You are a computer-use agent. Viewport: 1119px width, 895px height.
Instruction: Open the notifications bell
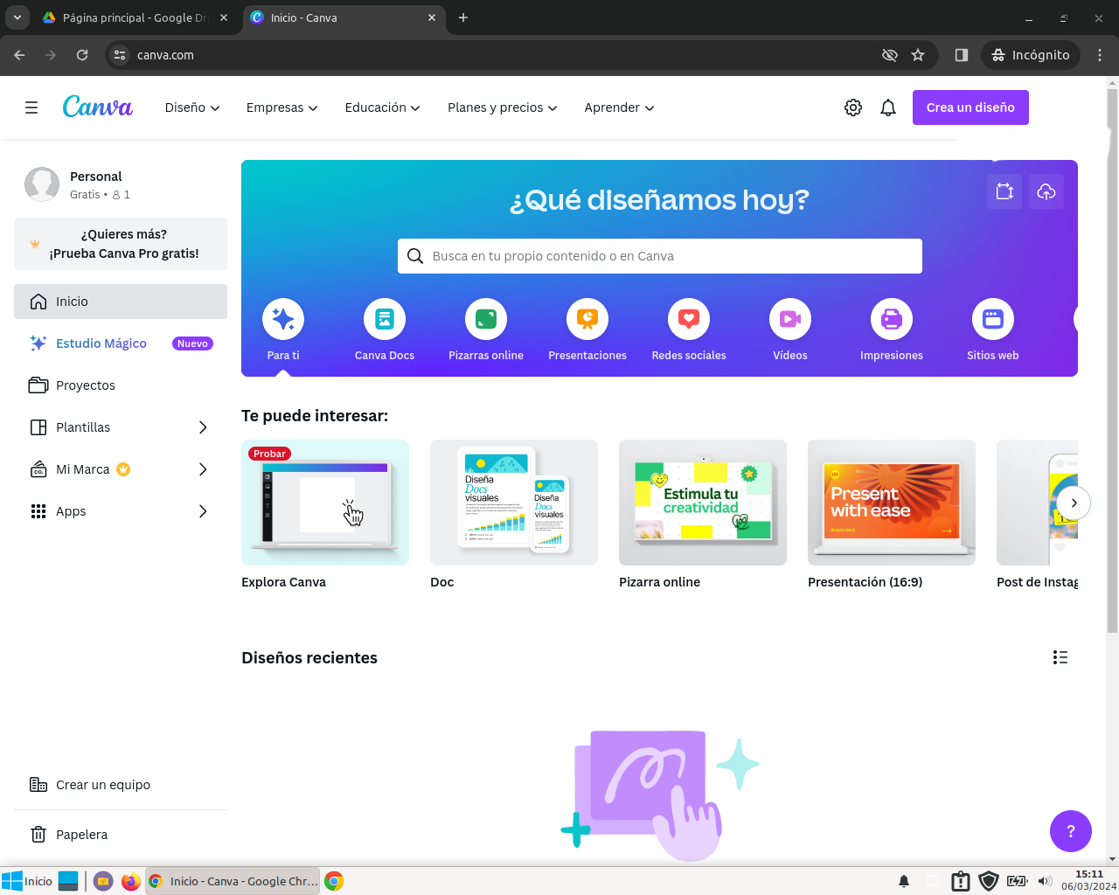point(888,108)
